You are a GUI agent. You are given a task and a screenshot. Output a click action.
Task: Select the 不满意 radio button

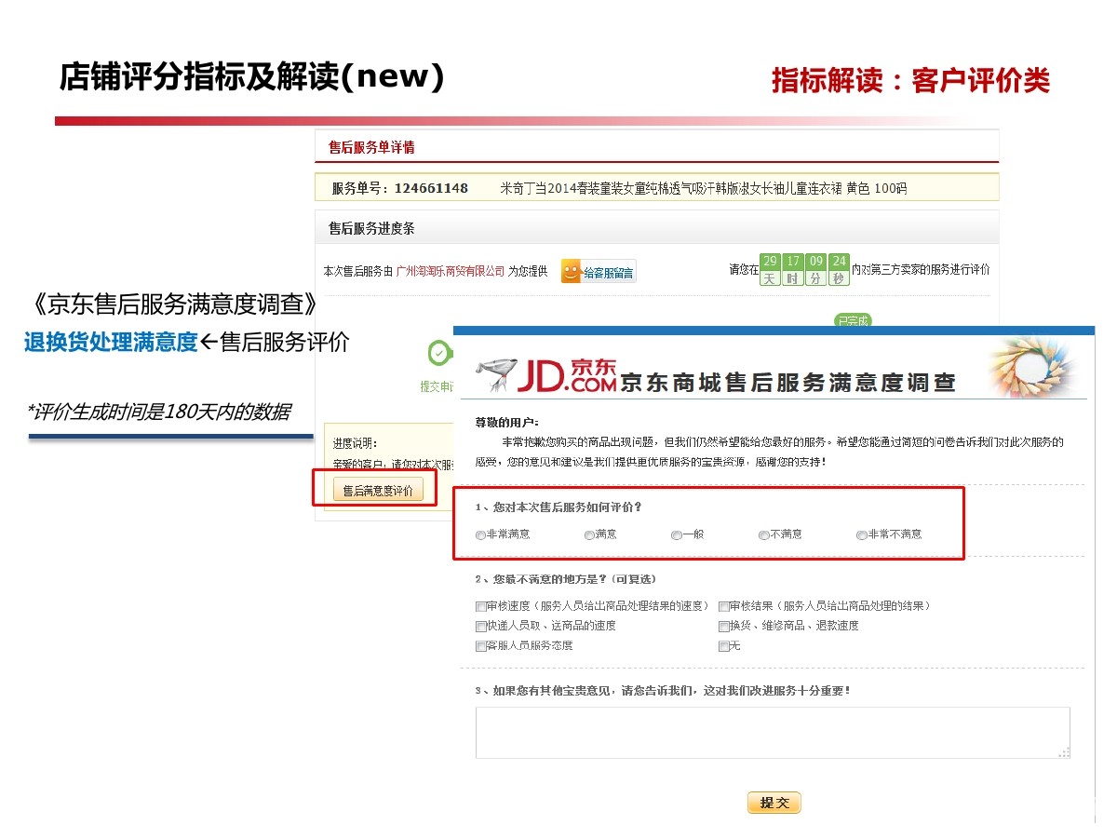pos(763,535)
